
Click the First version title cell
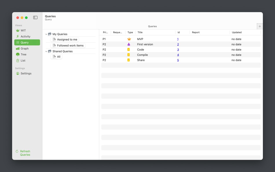145,44
